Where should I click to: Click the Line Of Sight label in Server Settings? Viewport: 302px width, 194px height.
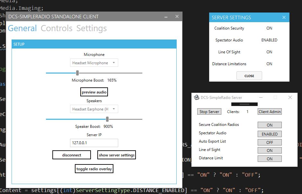(229, 52)
